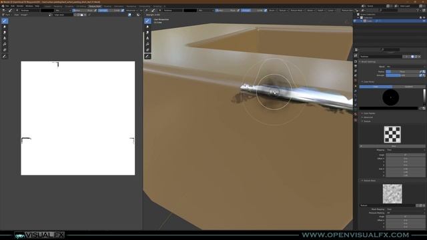Select the Smear tool in the image editor

(5, 33)
